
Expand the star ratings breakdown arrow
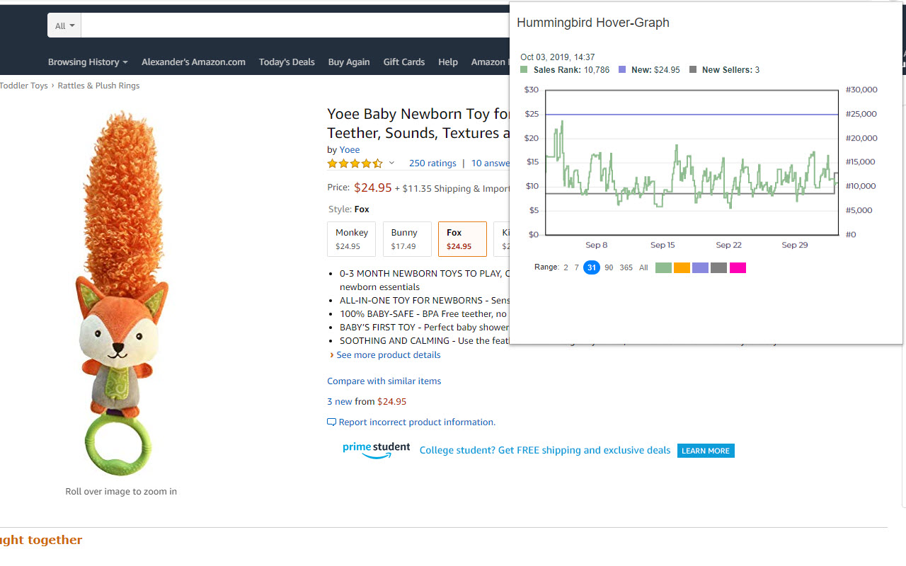(391, 163)
